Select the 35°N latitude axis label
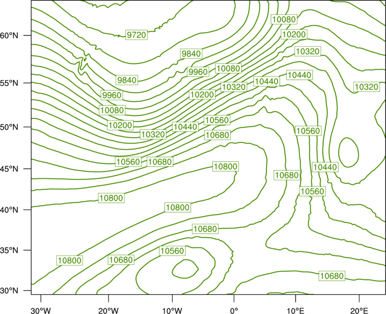Viewport: 386px width, 314px height. coord(9,250)
